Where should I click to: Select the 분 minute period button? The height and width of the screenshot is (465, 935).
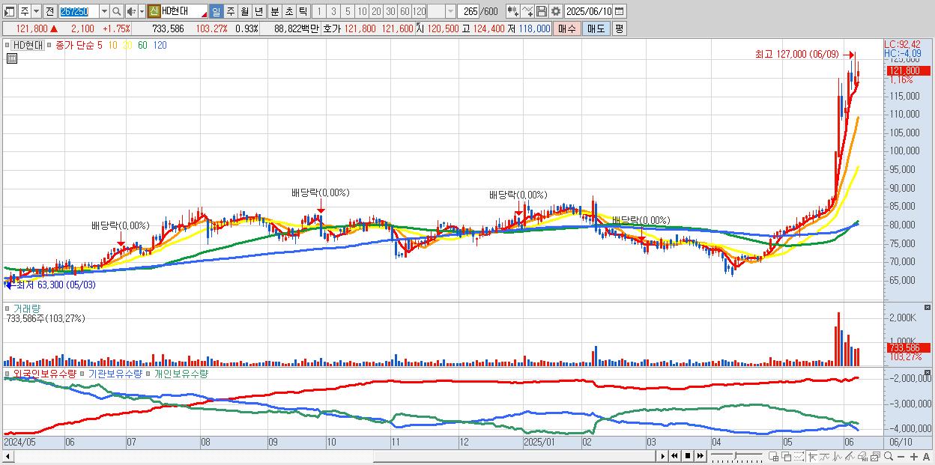pyautogui.click(x=274, y=11)
